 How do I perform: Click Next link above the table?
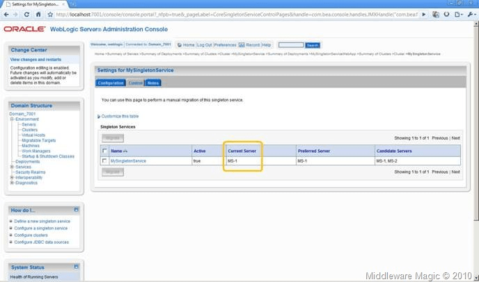[456, 138]
